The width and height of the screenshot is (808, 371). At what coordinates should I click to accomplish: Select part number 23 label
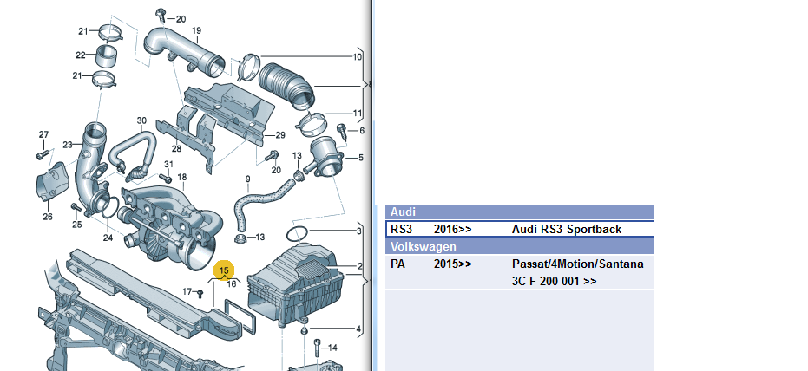pyautogui.click(x=68, y=145)
